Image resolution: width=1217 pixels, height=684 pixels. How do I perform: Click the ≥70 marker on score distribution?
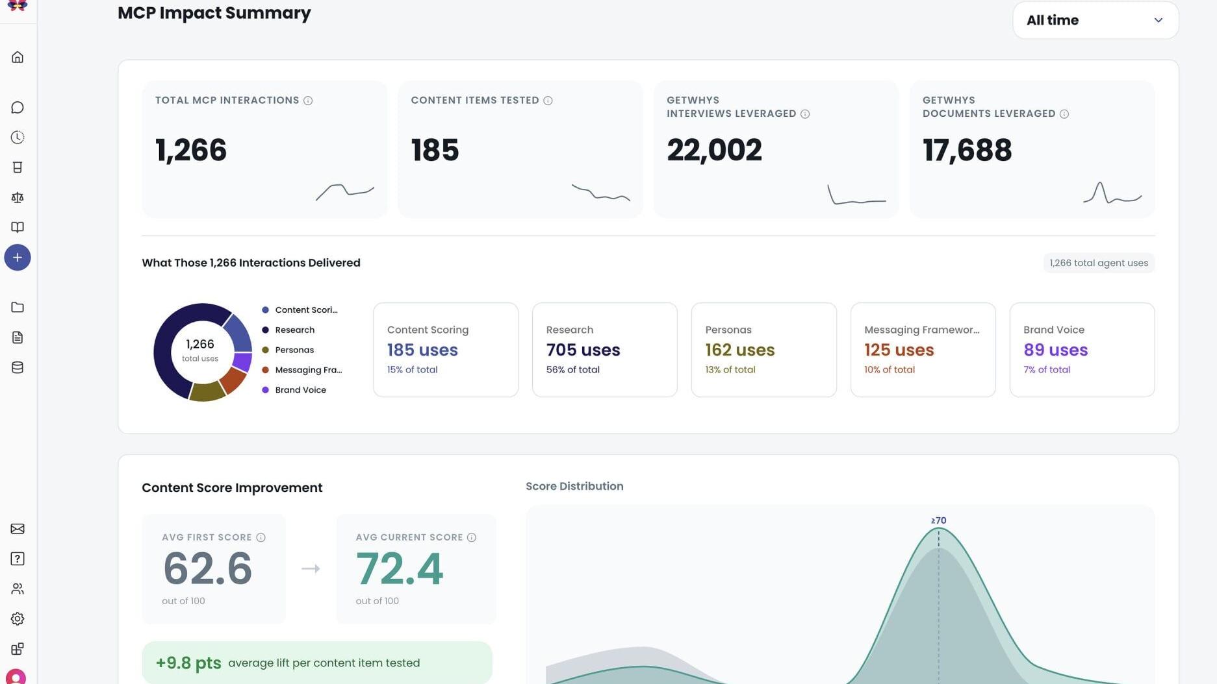938,520
